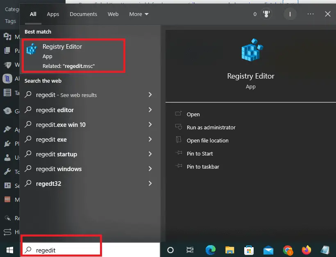Open the Mail app on taskbar
This screenshot has width=336, height=257.
pos(268,250)
